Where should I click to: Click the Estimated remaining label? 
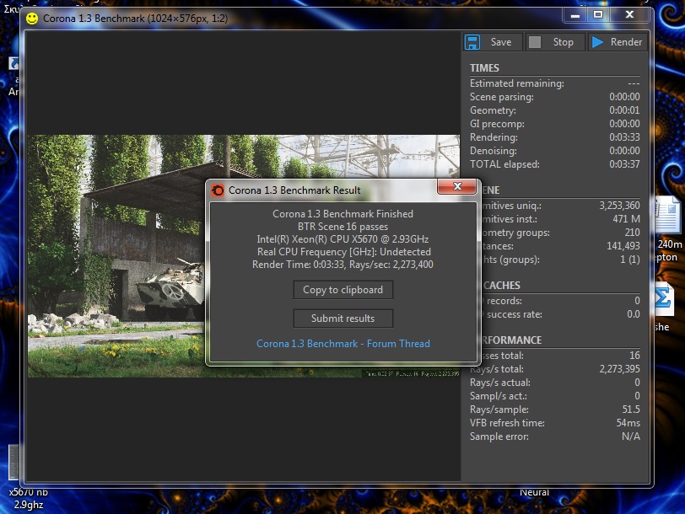[x=517, y=83]
